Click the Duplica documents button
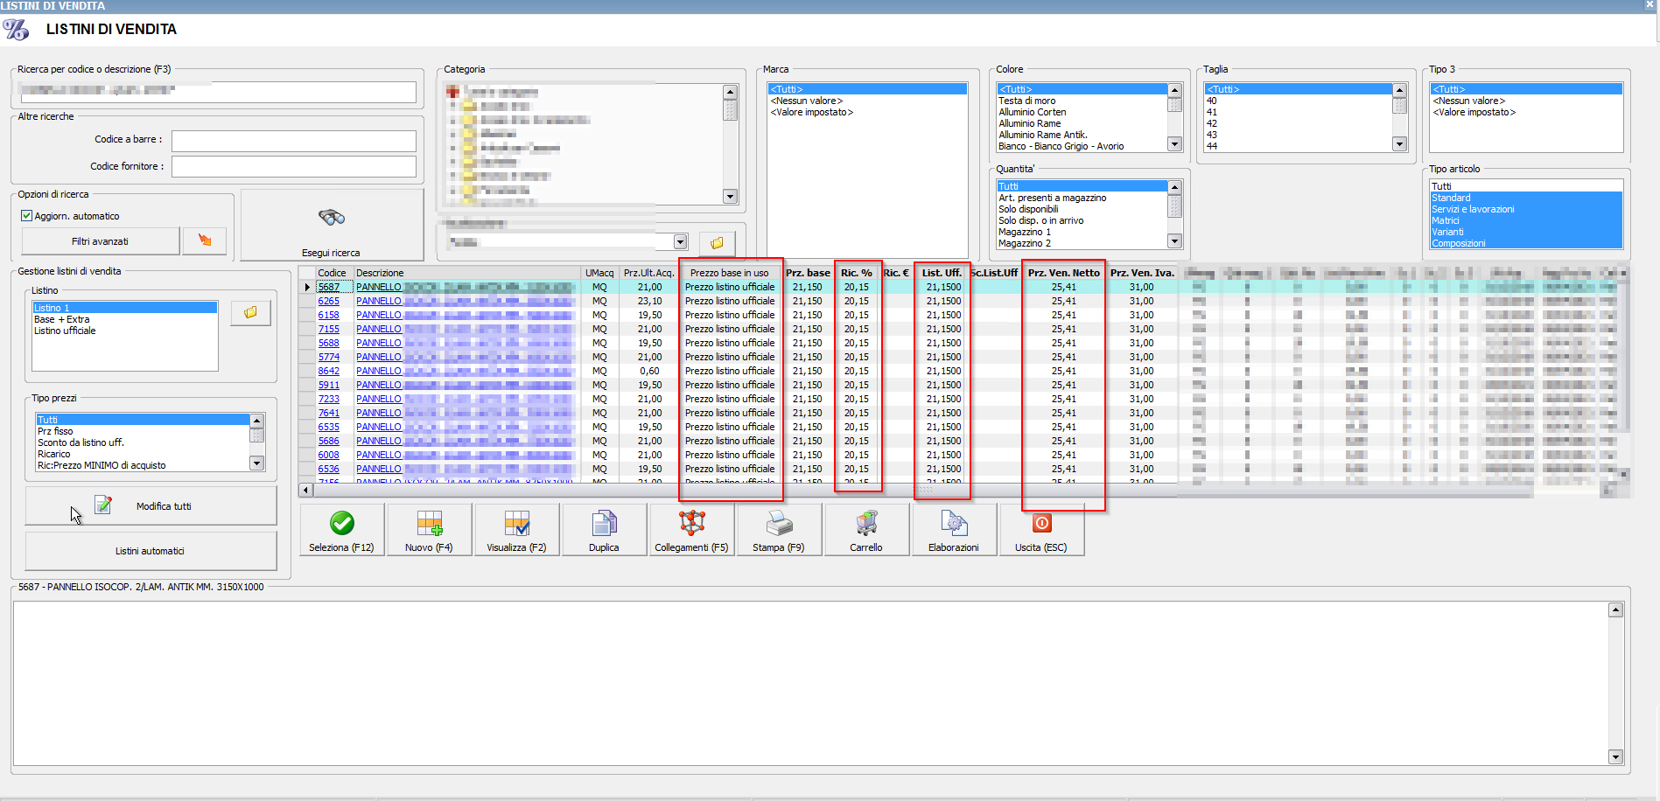This screenshot has width=1660, height=801. tap(604, 530)
